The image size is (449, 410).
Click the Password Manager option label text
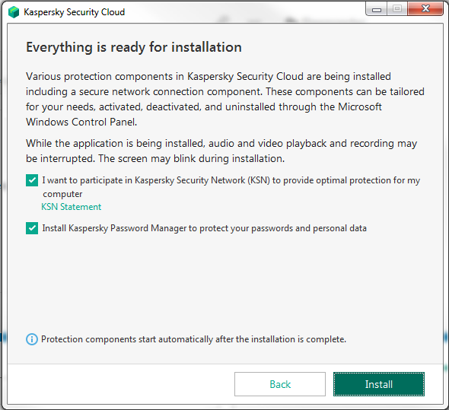(205, 228)
